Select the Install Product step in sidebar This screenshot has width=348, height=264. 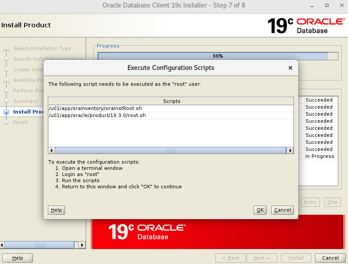[x=28, y=112]
